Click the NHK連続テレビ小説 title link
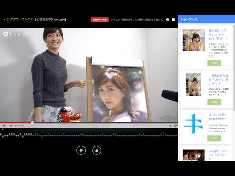The width and height of the screenshot is (235, 176). pyautogui.click(x=217, y=155)
